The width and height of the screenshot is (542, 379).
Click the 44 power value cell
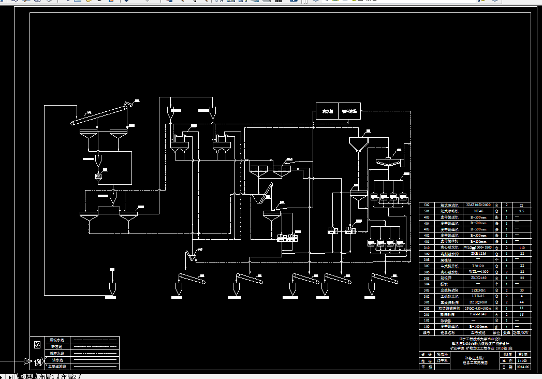[x=522, y=302]
